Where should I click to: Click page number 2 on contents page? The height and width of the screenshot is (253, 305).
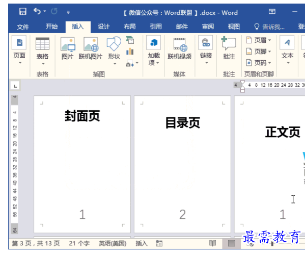(x=182, y=214)
